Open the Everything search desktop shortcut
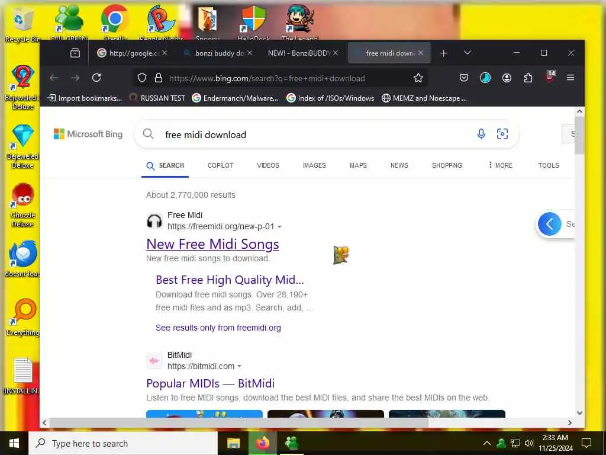606x455 pixels. point(22,318)
